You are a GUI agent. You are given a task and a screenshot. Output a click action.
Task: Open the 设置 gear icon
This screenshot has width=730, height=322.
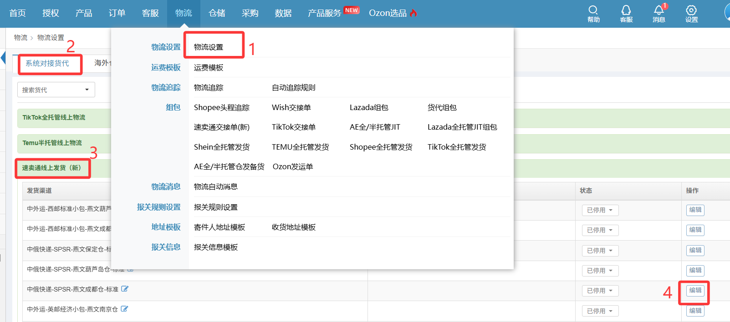pyautogui.click(x=691, y=14)
